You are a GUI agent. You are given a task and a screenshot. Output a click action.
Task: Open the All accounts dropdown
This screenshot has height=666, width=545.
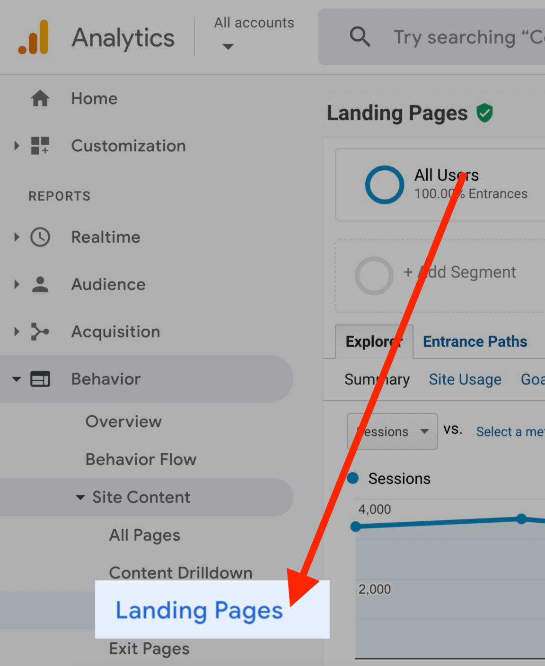tap(229, 46)
